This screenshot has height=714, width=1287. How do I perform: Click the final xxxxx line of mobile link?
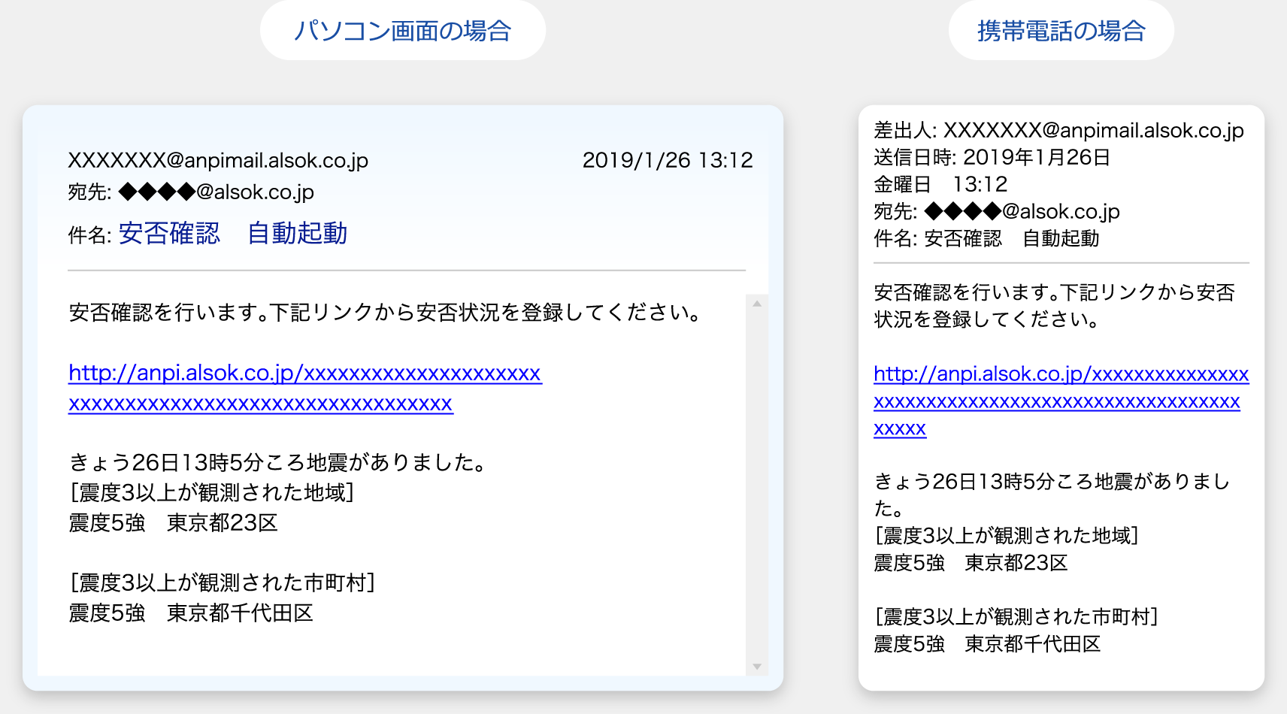pyautogui.click(x=899, y=428)
